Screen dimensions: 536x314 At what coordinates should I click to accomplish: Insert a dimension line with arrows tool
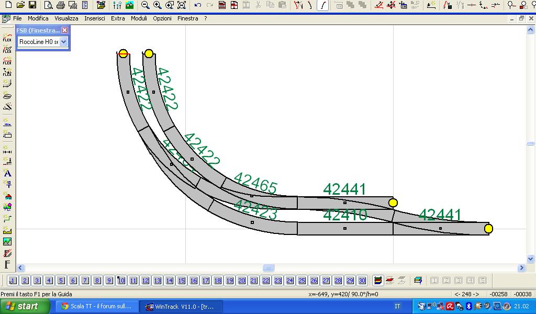point(7,150)
